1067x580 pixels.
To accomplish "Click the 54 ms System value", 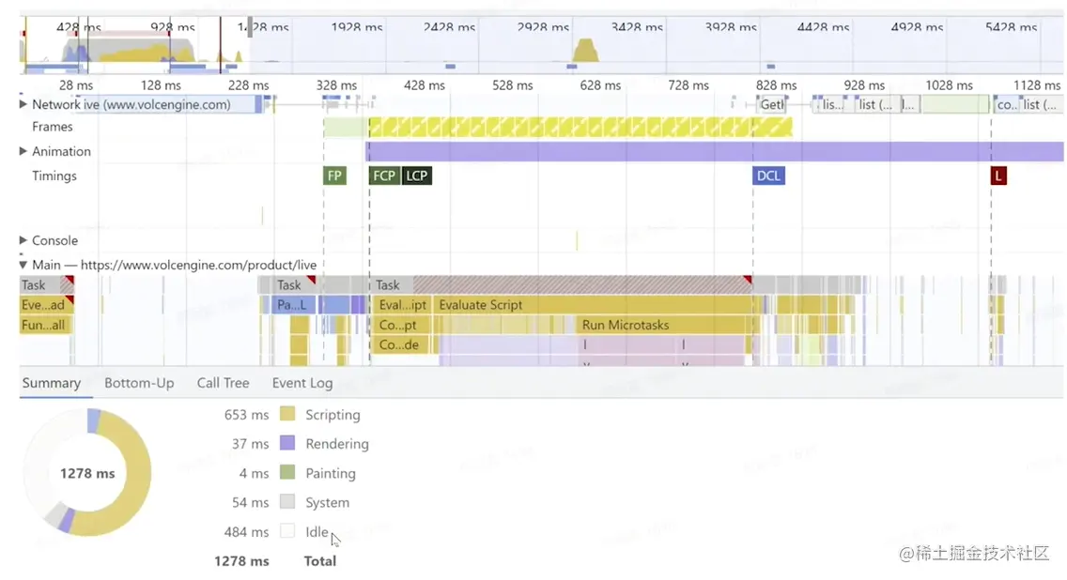I will tap(251, 502).
